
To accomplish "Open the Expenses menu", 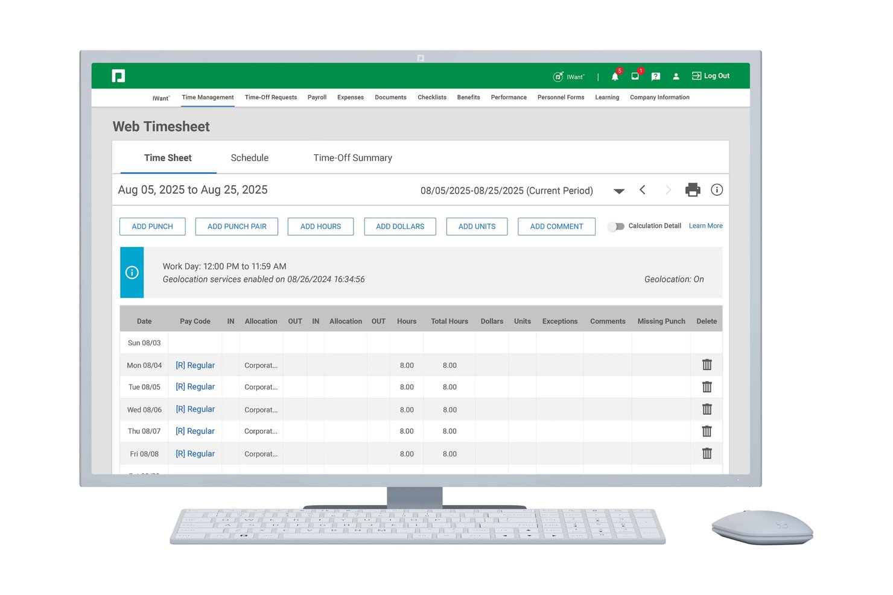I will point(351,97).
